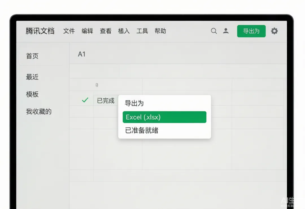Click 已准备就绪 in the export popup
Viewport: 305px width, 209px height.
tap(141, 130)
